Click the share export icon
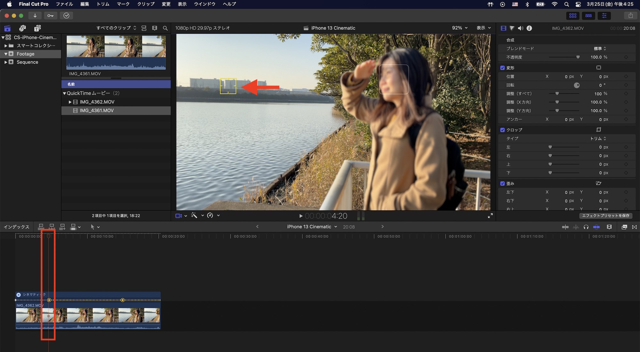 tap(630, 16)
